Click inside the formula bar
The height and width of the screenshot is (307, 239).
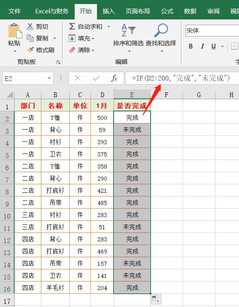click(x=182, y=78)
